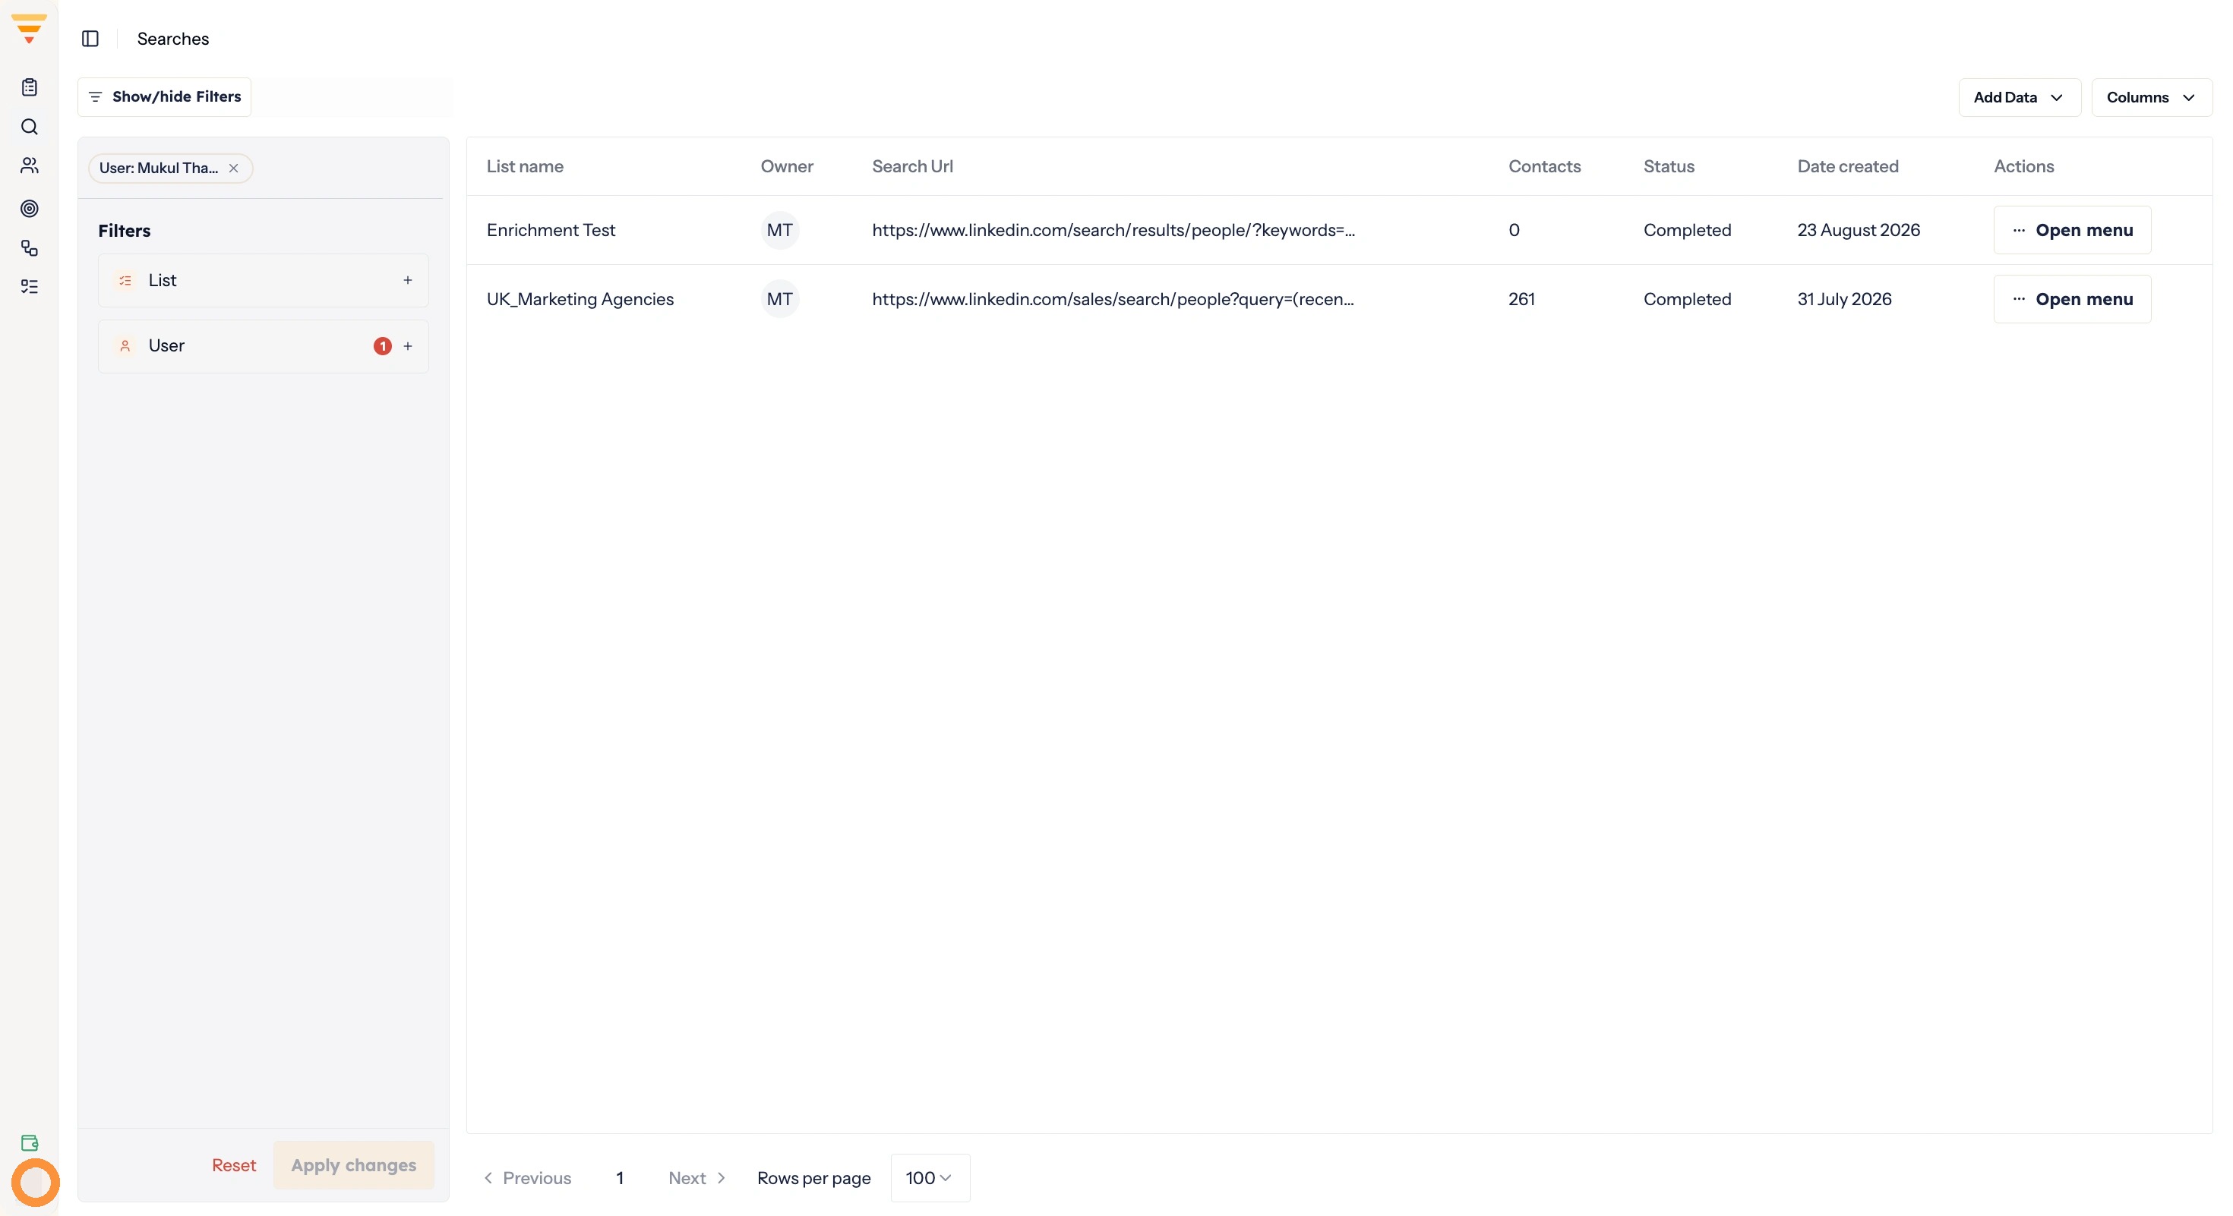Go to Next page
This screenshot has width=2233, height=1216.
click(x=697, y=1178)
